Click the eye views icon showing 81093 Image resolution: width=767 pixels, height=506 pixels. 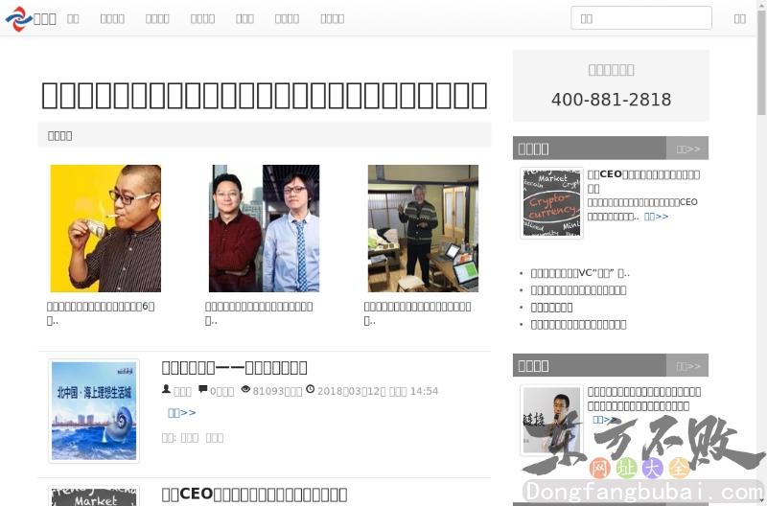tap(245, 390)
